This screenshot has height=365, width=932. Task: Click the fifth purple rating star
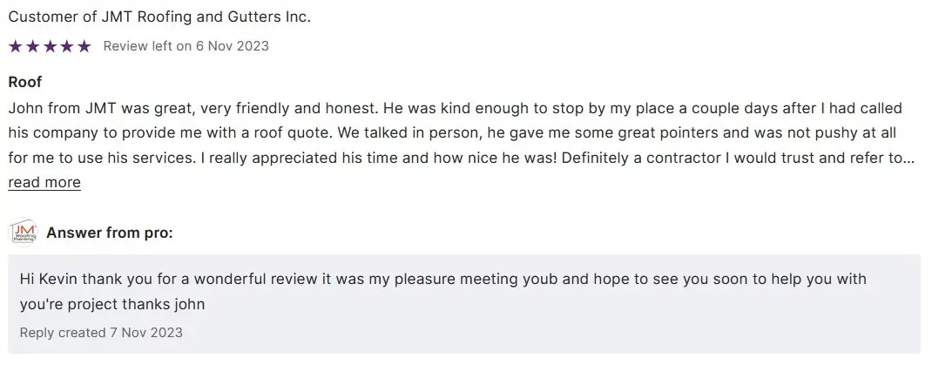click(84, 46)
